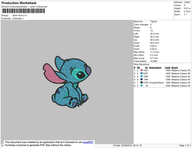
Task: Select the Stitch character embroidery preview
Action: click(67, 82)
